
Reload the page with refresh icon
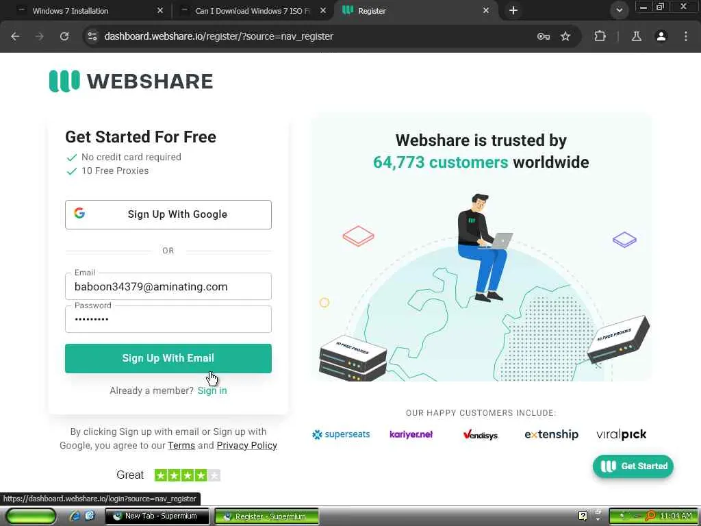coord(64,36)
